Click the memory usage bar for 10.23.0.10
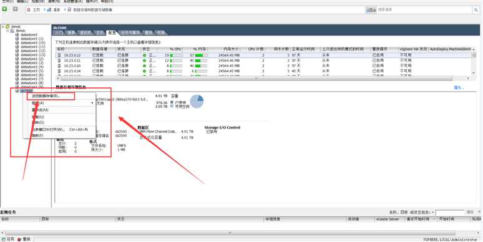 (x=202, y=66)
